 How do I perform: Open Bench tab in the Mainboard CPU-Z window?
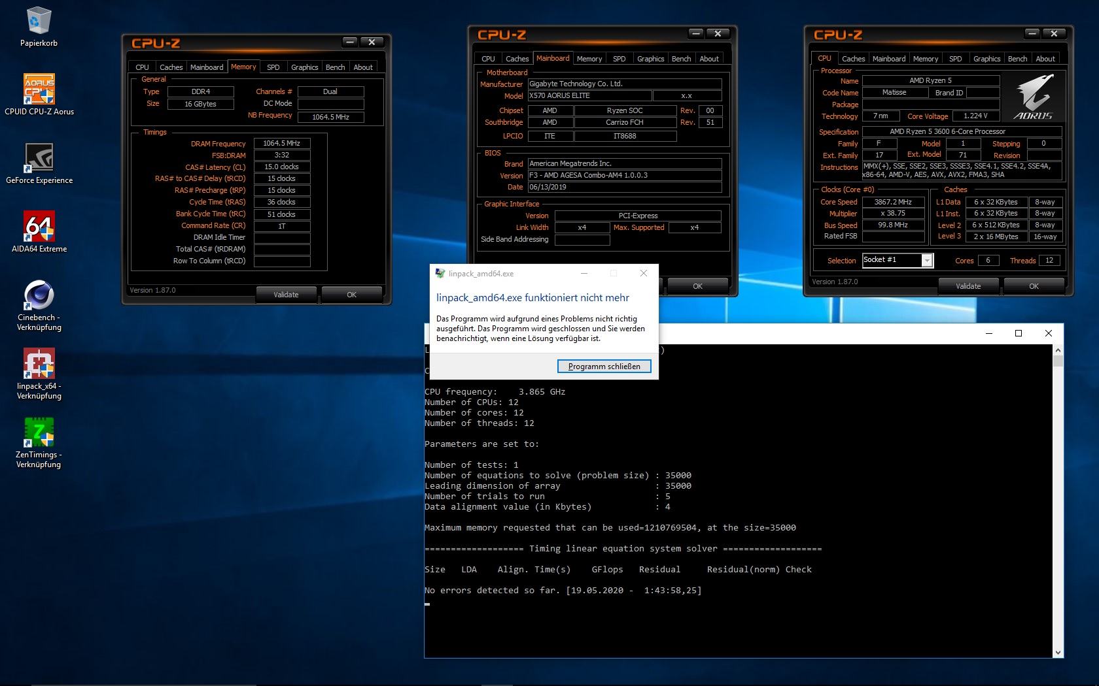point(681,59)
